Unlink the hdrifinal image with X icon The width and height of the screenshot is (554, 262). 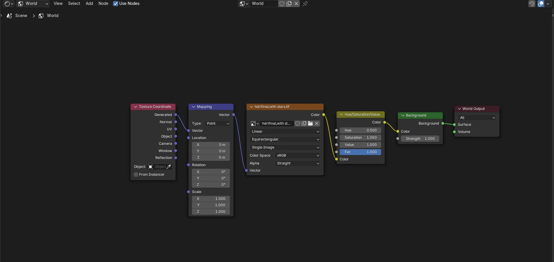(x=316, y=124)
